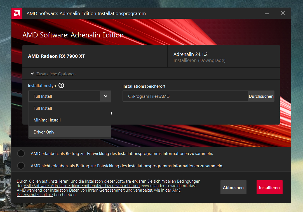Viewport: 303px width, 212px height.
Task: Select the AMD Radeon RX 7900 XT header
Action: click(56, 56)
